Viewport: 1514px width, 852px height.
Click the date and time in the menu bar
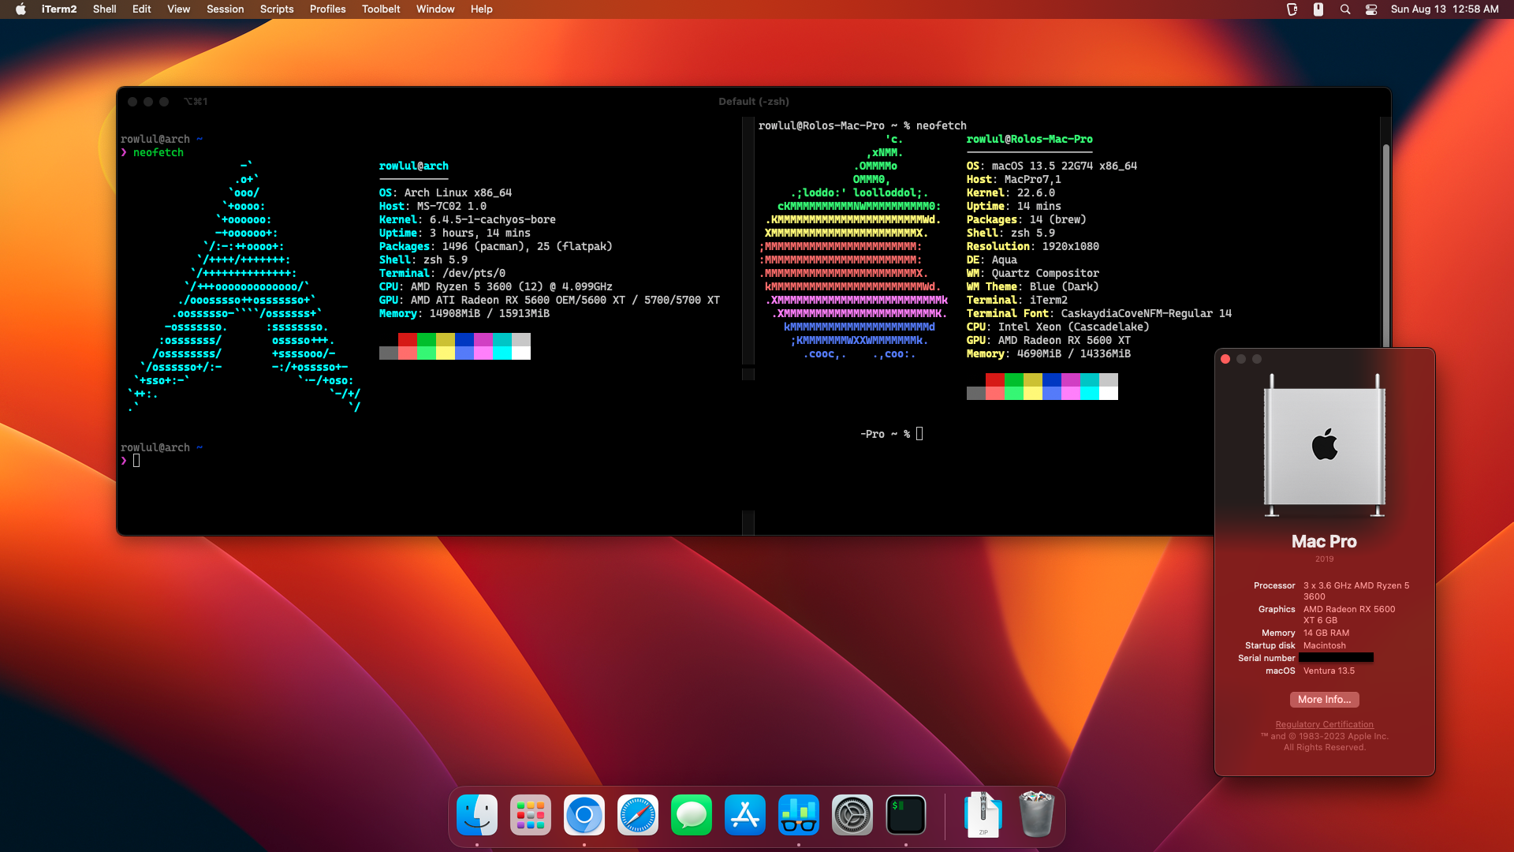1445,9
